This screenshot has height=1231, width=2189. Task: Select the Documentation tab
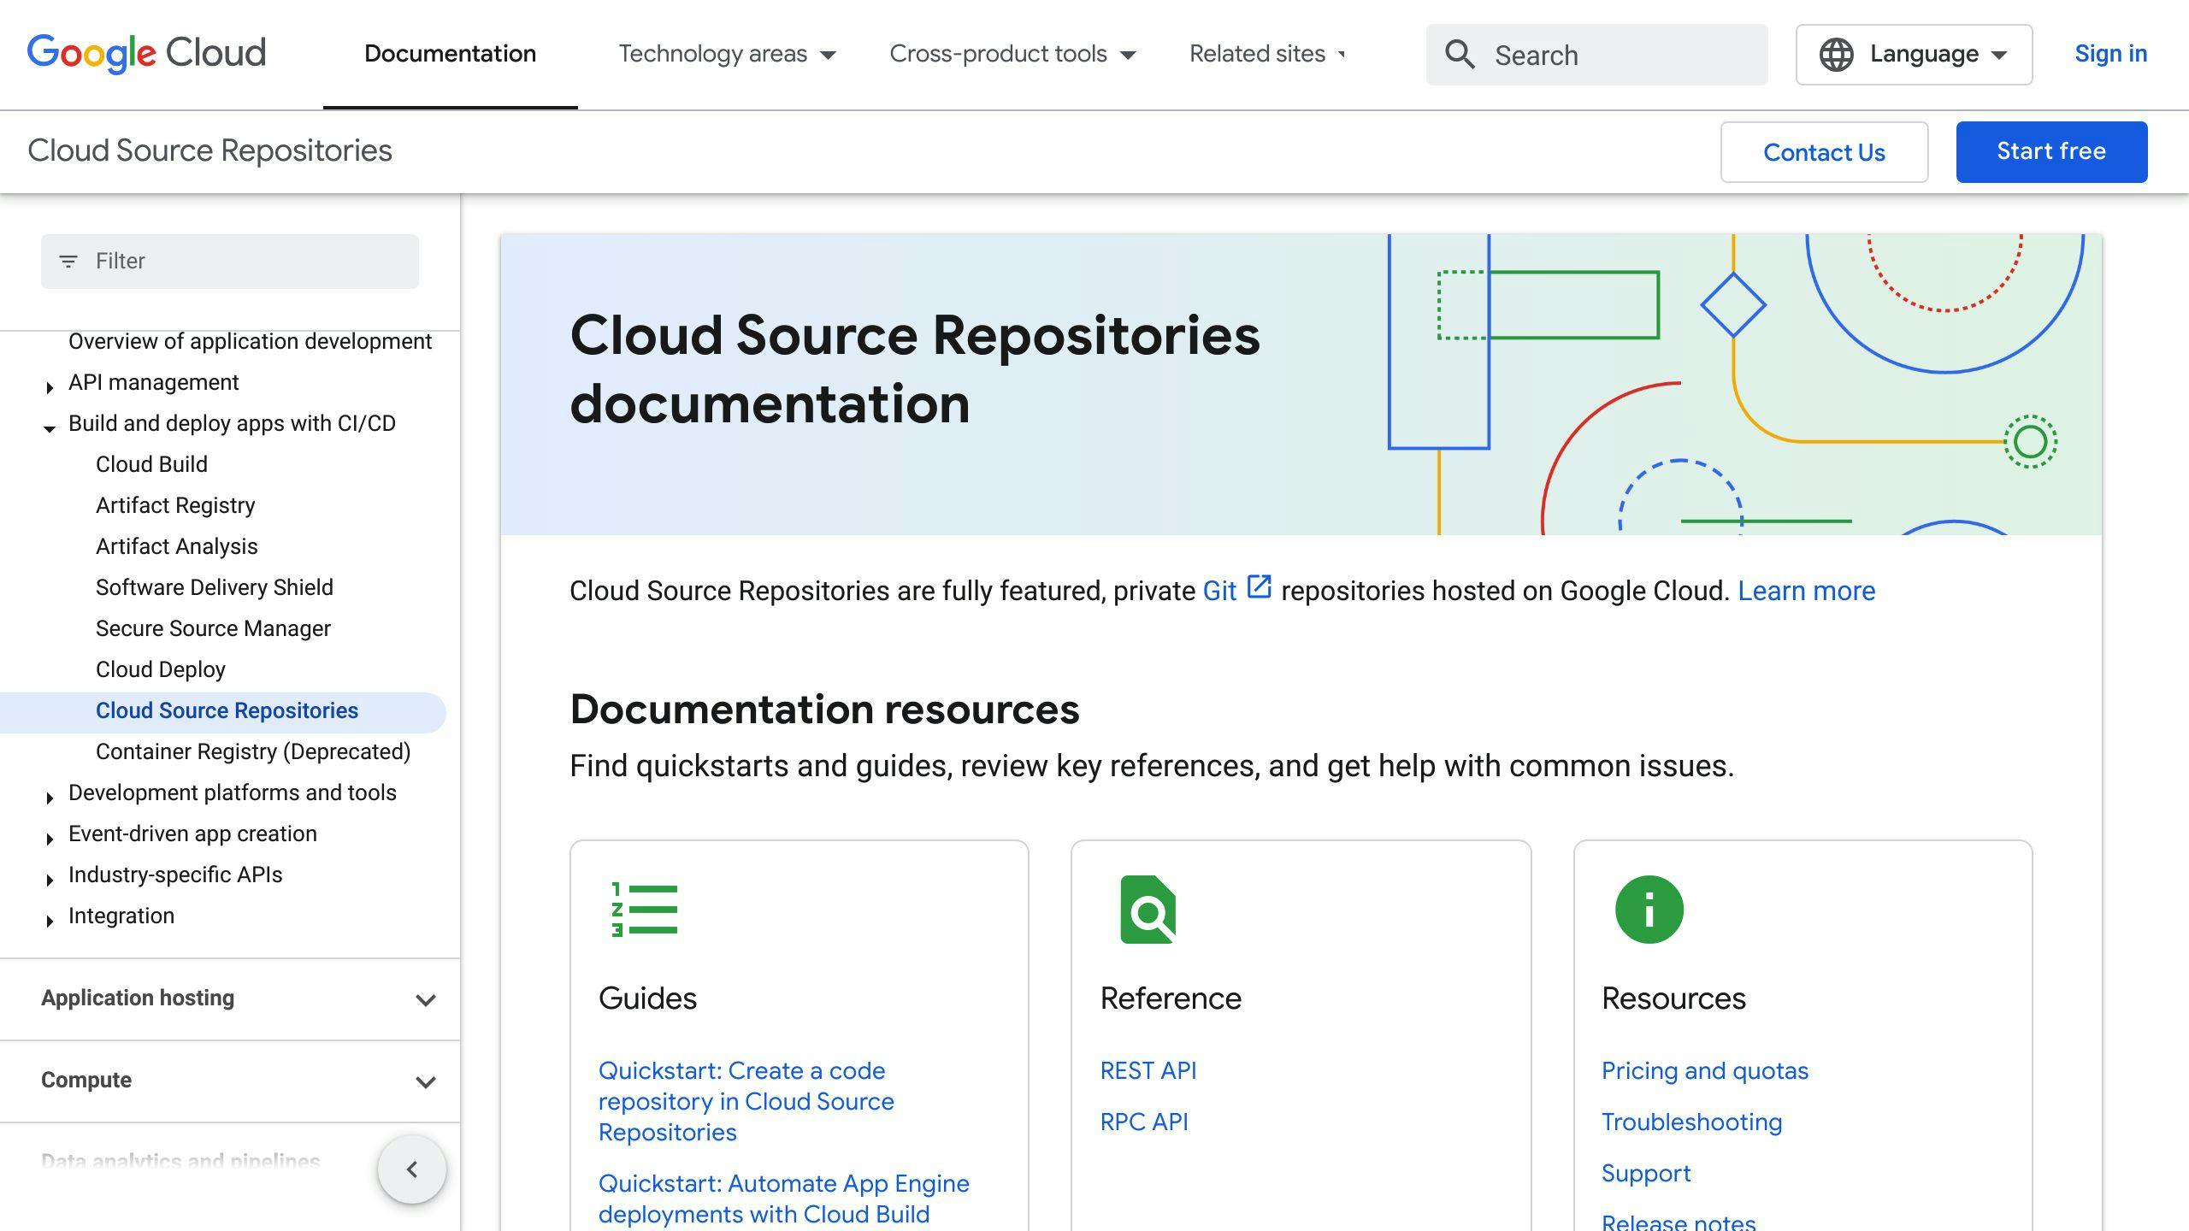[x=450, y=54]
